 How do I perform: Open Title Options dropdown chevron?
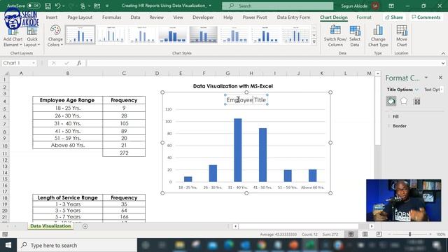pos(416,90)
